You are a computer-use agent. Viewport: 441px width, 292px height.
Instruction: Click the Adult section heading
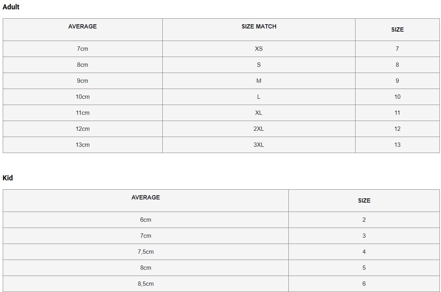tap(11, 7)
